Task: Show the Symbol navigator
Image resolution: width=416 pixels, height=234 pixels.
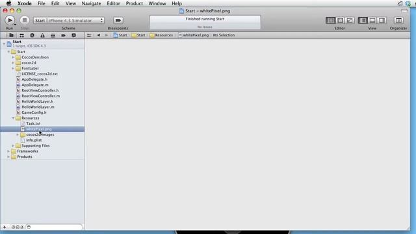Action: click(21, 35)
